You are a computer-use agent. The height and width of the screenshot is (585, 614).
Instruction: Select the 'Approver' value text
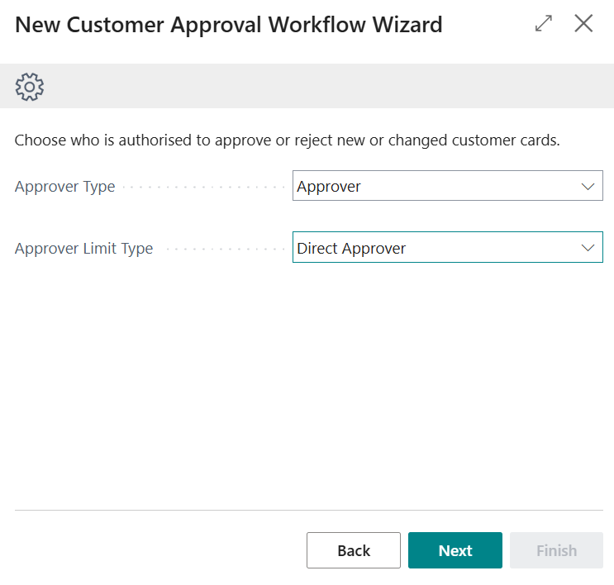coord(329,187)
